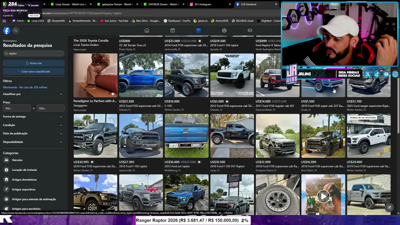The image size is (400, 225).
Task: Open the Chrome apps grid icon
Action: (4, 21)
